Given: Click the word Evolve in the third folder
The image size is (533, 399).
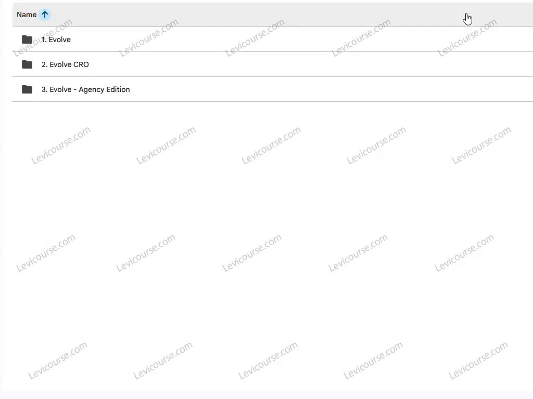Looking at the screenshot, I should [60, 89].
